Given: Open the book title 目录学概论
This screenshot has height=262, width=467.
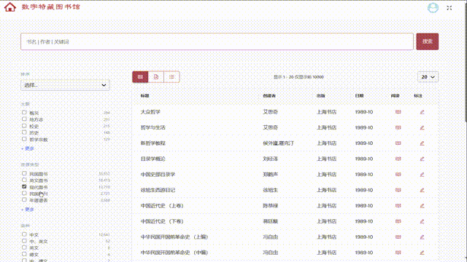Looking at the screenshot, I should click(x=153, y=159).
